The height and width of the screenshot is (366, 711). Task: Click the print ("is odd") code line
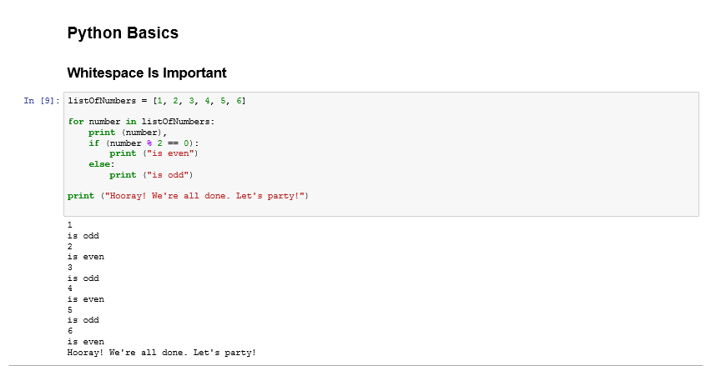(151, 175)
